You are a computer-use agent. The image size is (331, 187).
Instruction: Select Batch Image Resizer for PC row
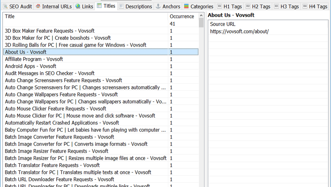(x=101, y=158)
